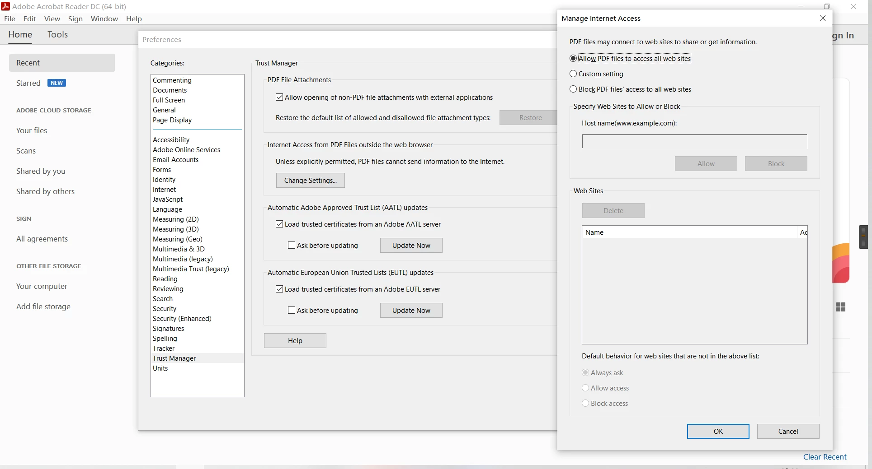Click the Host name input field
This screenshot has height=469, width=872.
tap(694, 141)
